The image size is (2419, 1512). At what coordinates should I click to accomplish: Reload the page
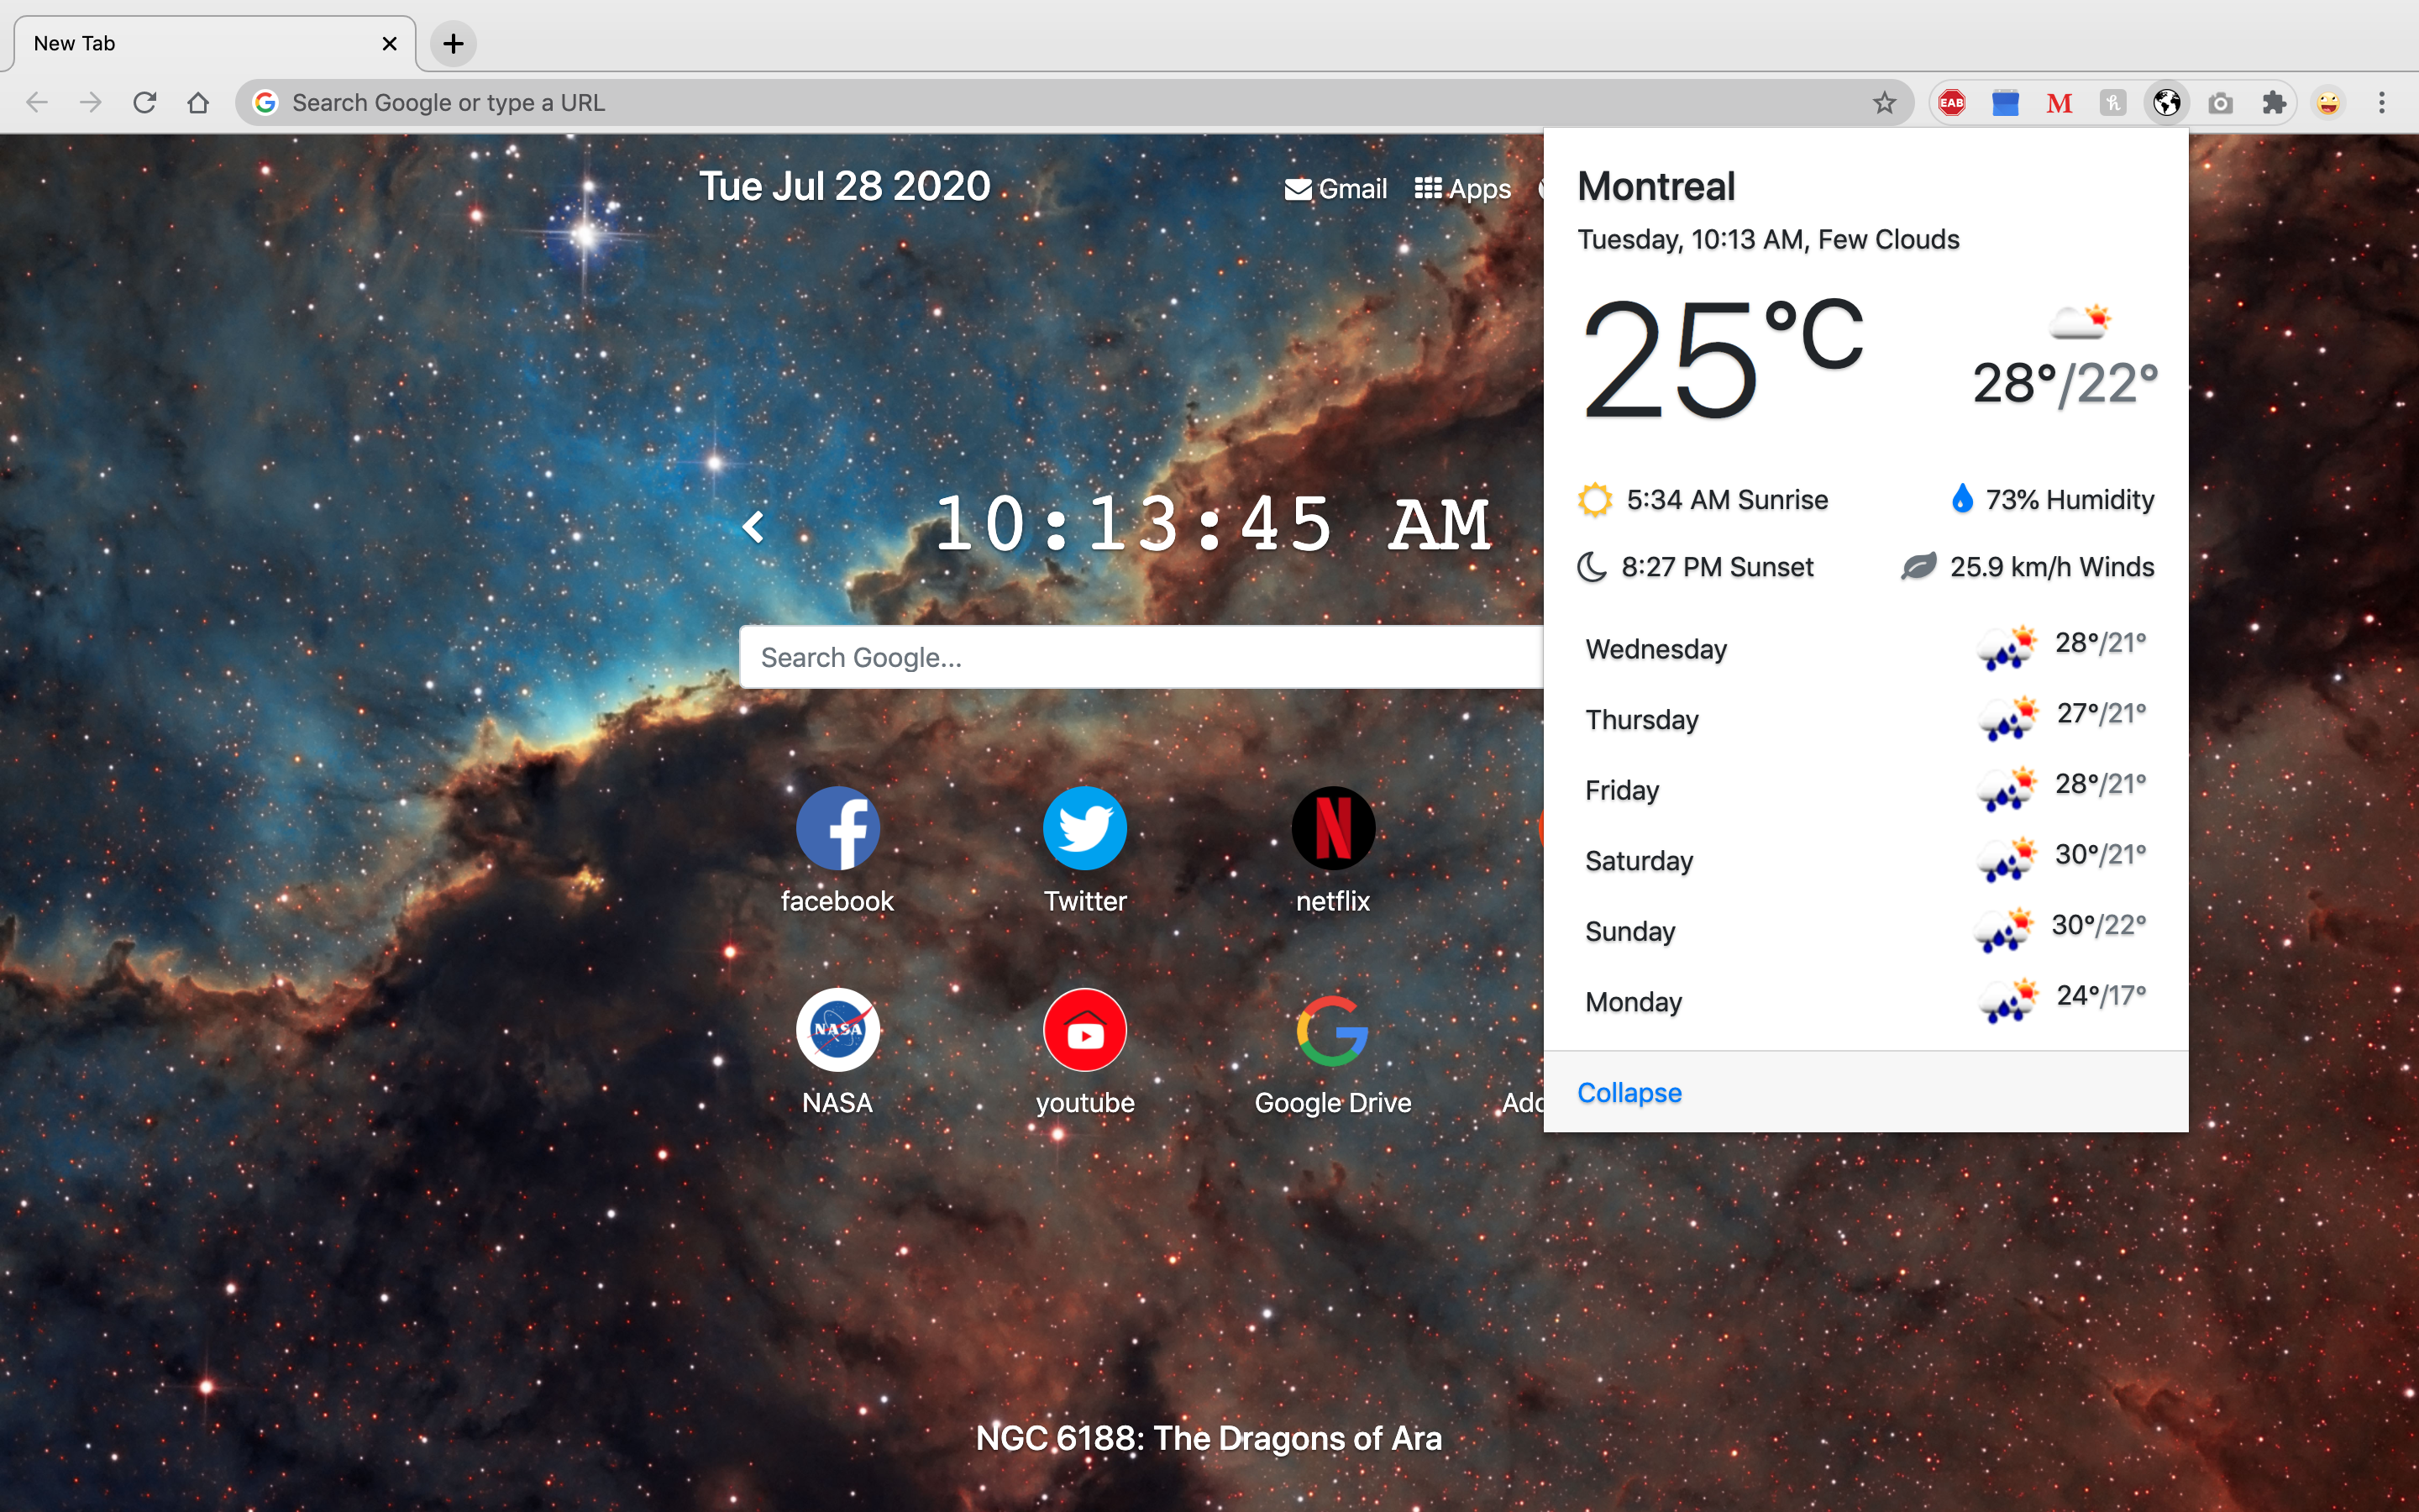(x=145, y=103)
